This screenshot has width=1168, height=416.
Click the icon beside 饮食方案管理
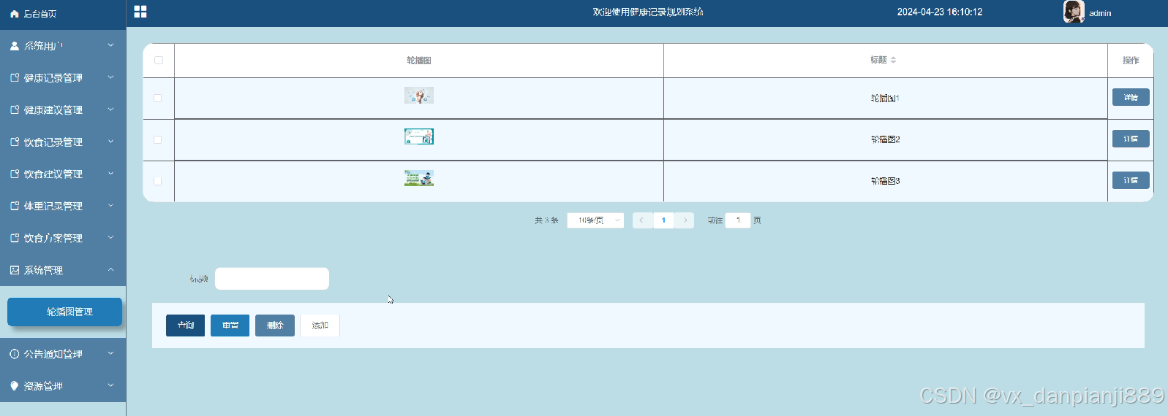point(15,238)
